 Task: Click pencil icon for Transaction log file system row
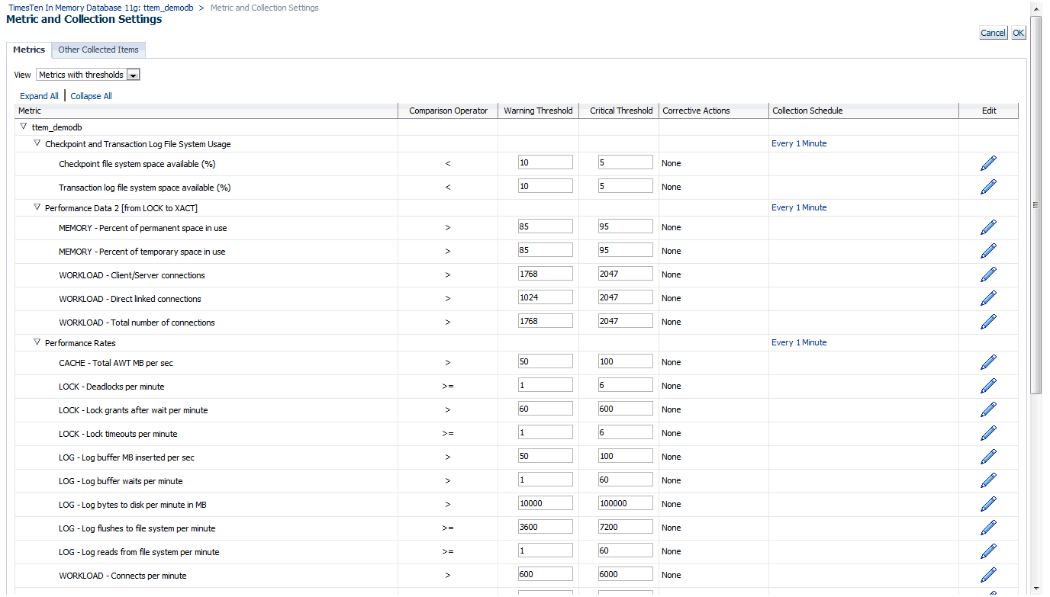[x=988, y=187]
